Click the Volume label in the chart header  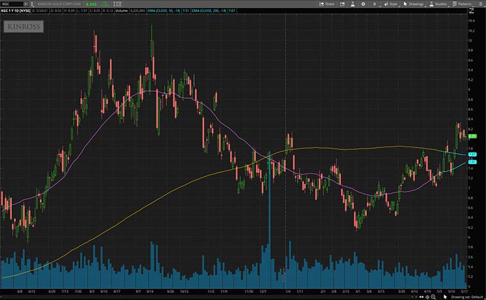click(122, 11)
